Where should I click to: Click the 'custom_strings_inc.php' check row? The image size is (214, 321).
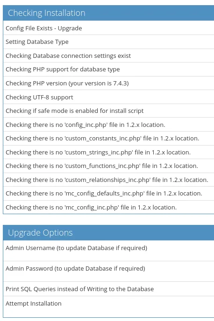pos(108,152)
